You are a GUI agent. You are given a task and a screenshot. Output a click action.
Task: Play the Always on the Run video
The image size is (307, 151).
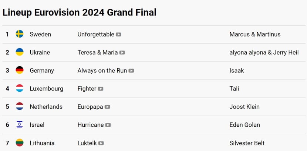(x=131, y=71)
